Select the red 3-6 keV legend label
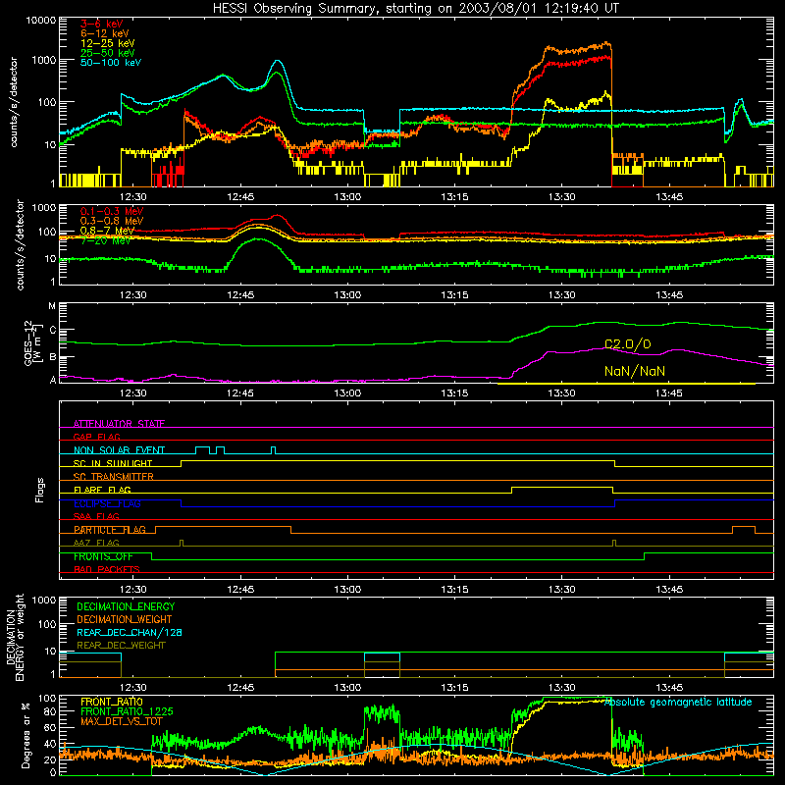 102,24
